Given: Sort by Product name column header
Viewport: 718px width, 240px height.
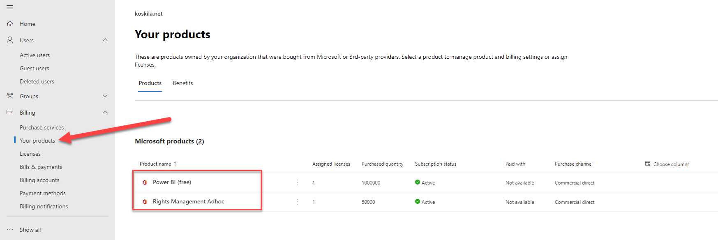Looking at the screenshot, I should 155,164.
